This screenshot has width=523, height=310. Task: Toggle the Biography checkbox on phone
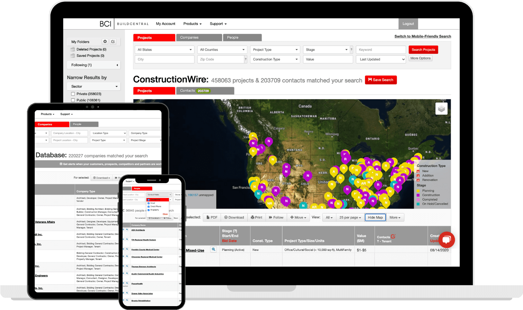click(148, 210)
